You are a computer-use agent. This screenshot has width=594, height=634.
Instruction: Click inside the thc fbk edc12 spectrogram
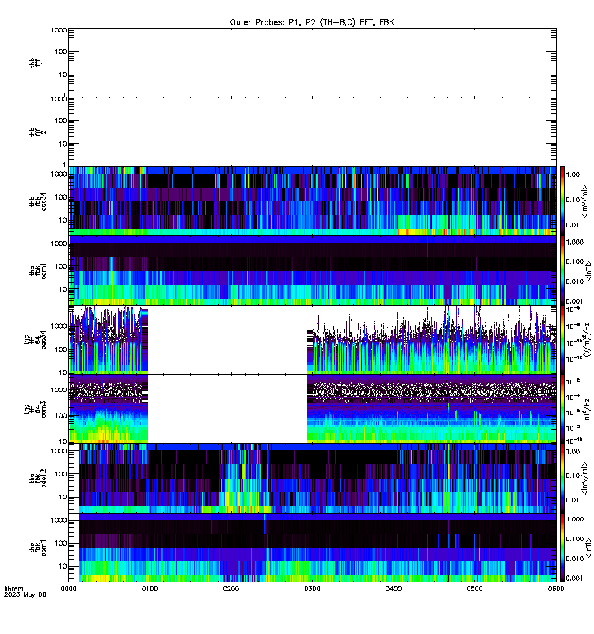[x=312, y=479]
